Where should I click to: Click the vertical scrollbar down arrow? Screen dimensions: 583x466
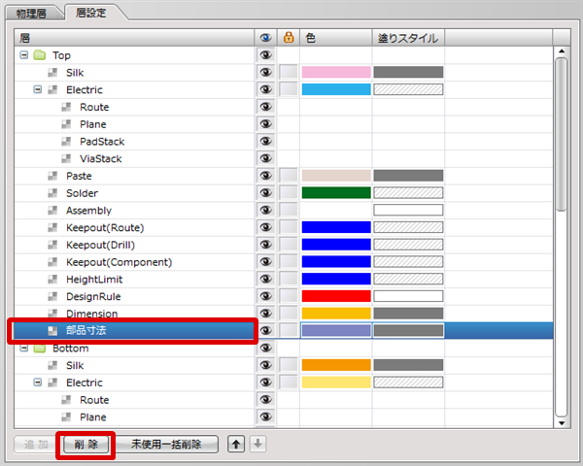pos(561,422)
